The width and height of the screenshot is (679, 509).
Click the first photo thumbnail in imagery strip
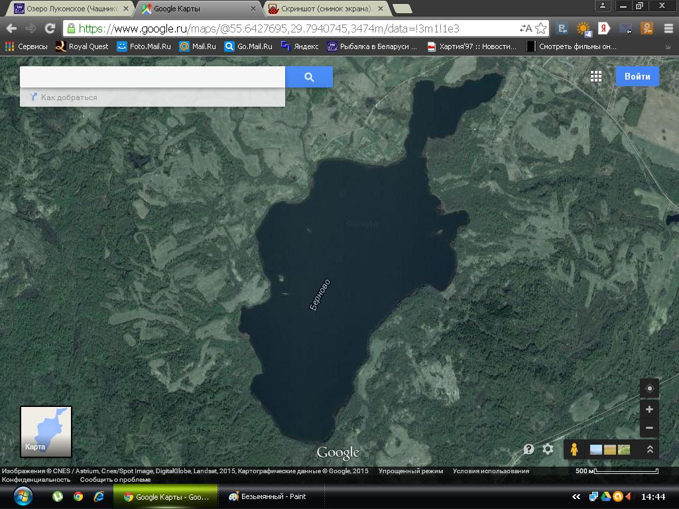(596, 449)
